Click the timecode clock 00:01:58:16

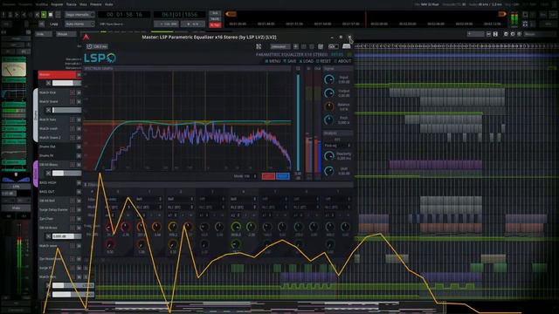124,15
